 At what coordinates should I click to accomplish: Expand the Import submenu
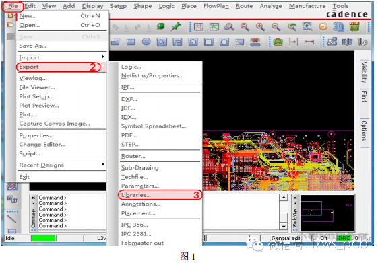click(62, 58)
